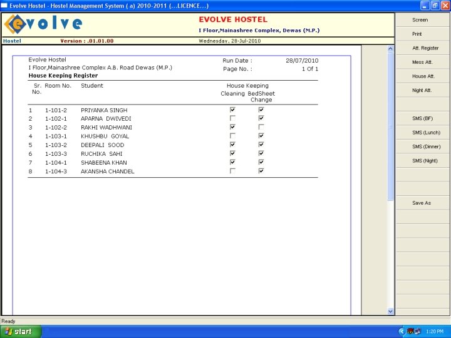451x338 pixels.
Task: Open the Windows start button
Action: [20, 331]
